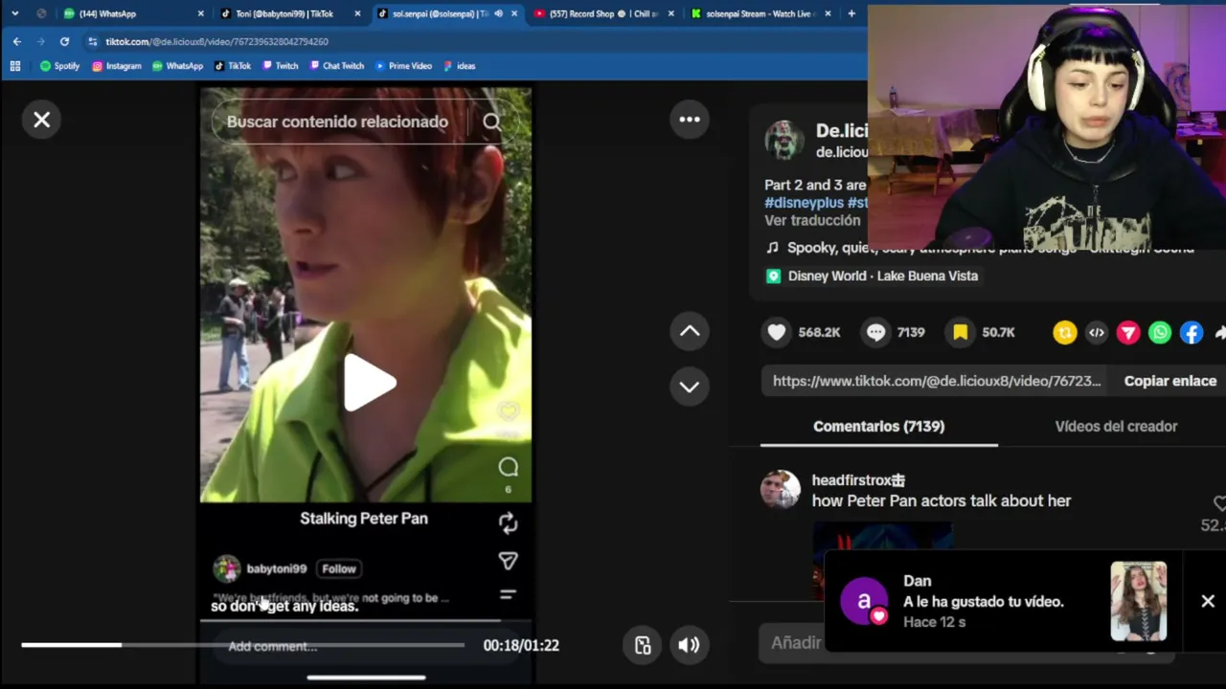Viewport: 1226px width, 689px height.
Task: Save the video with the 50.7K bookmark
Action: point(960,332)
